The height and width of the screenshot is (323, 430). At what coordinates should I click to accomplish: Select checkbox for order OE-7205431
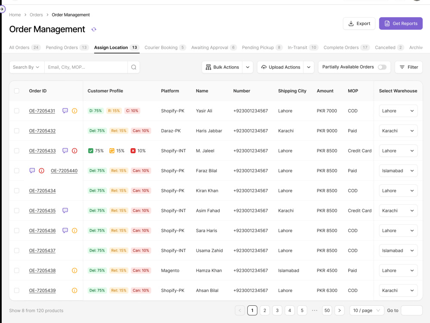coord(17,111)
